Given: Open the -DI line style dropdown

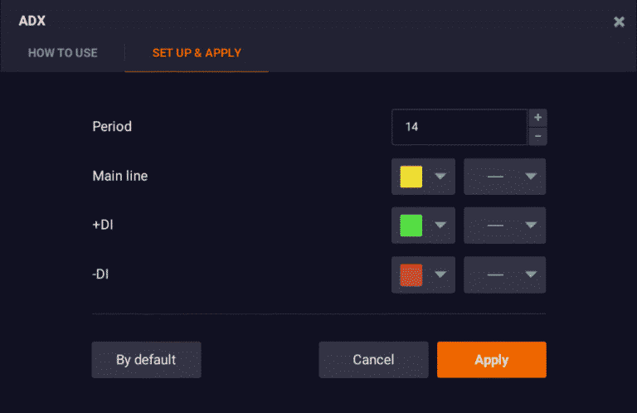Looking at the screenshot, I should click(531, 275).
